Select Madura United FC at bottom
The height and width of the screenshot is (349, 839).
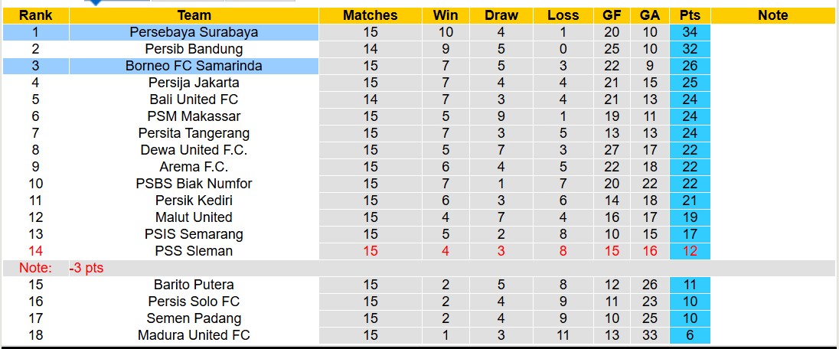(x=194, y=335)
